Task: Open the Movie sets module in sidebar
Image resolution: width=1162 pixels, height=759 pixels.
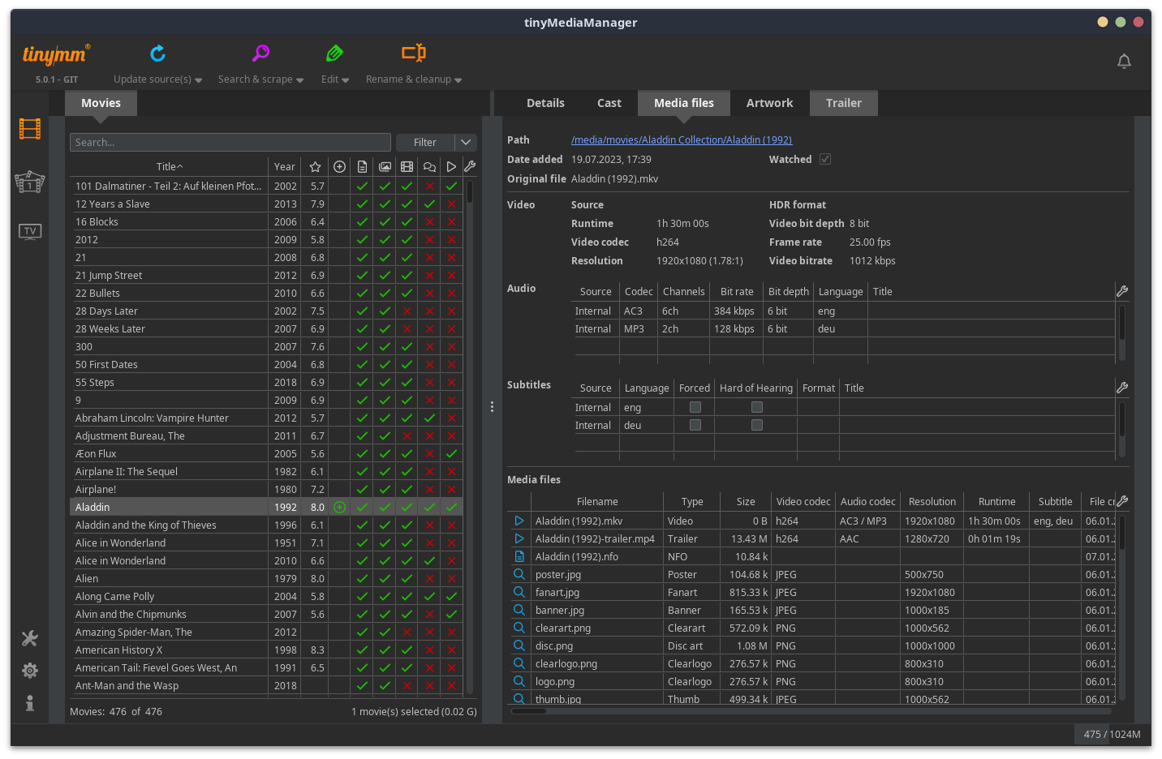Action: pos(30,182)
